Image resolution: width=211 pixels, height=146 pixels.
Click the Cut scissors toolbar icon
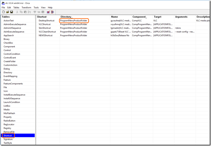tap(17, 12)
